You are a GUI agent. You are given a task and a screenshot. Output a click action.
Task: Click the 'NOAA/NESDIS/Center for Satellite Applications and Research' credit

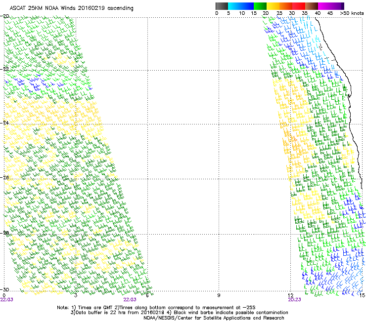214,318
